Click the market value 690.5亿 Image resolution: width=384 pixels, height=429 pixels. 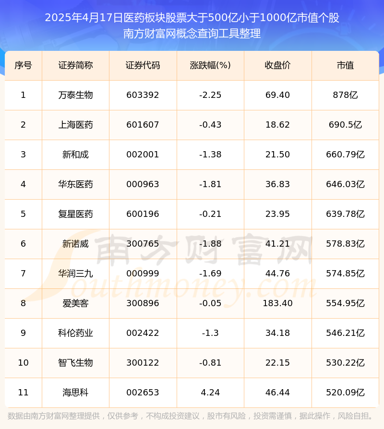[x=346, y=125]
